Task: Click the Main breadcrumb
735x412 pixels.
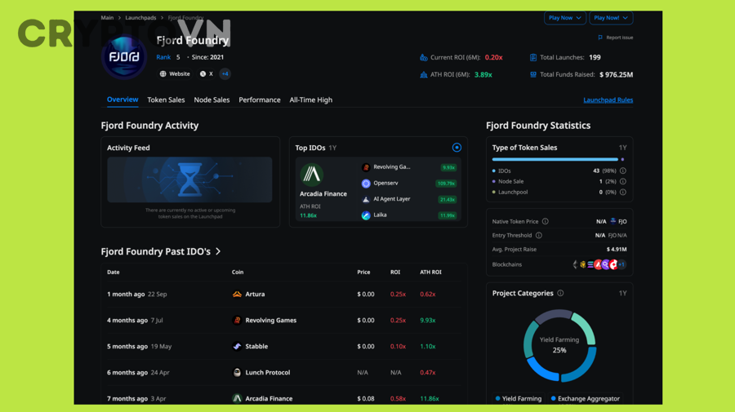Action: (107, 18)
